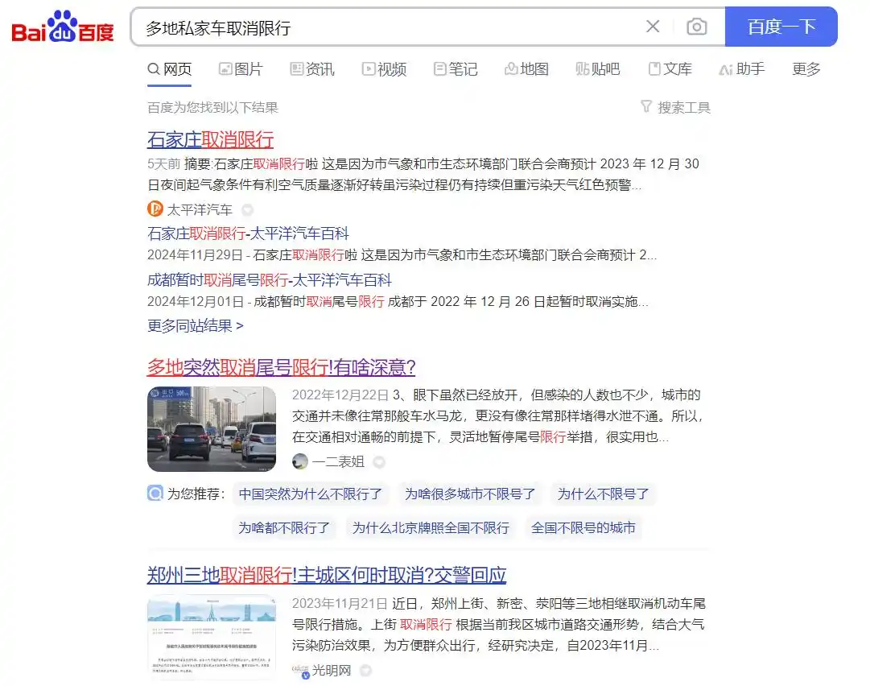Expand the 更多 navigation menu
Screen dimensions: 870x686
pyautogui.click(x=806, y=69)
